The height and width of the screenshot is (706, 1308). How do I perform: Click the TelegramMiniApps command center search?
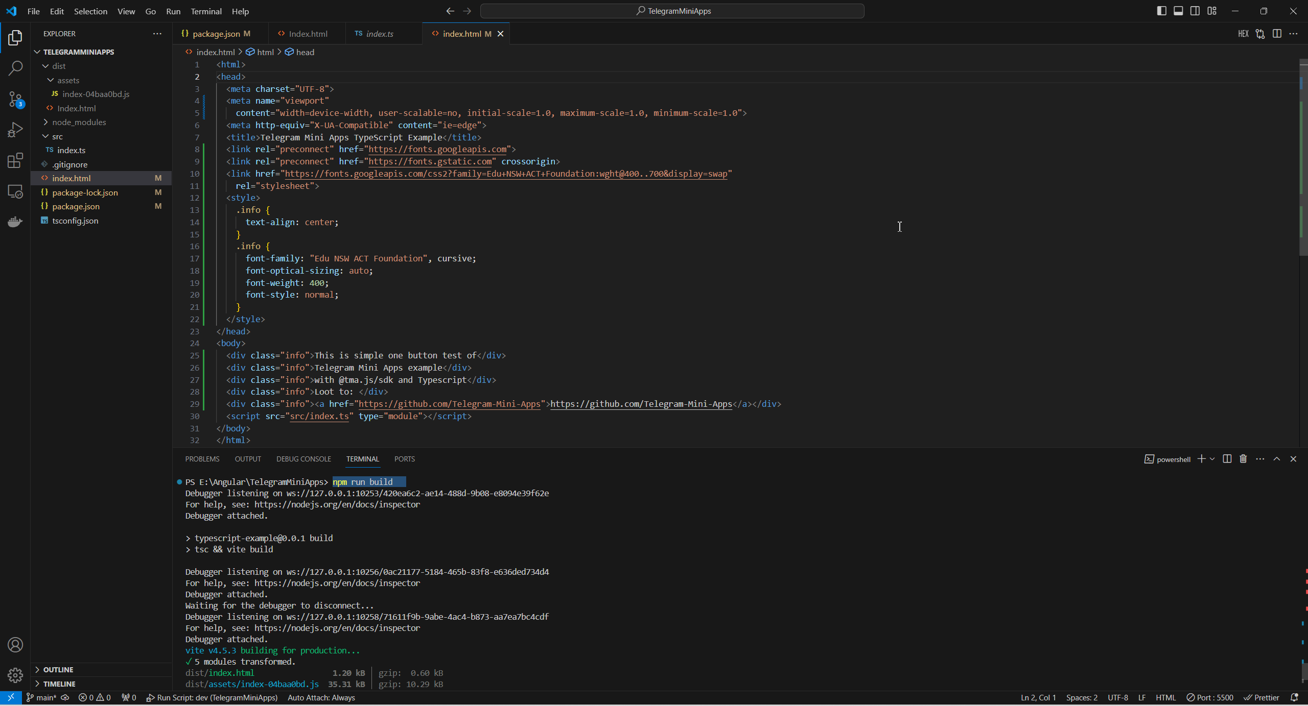click(672, 11)
